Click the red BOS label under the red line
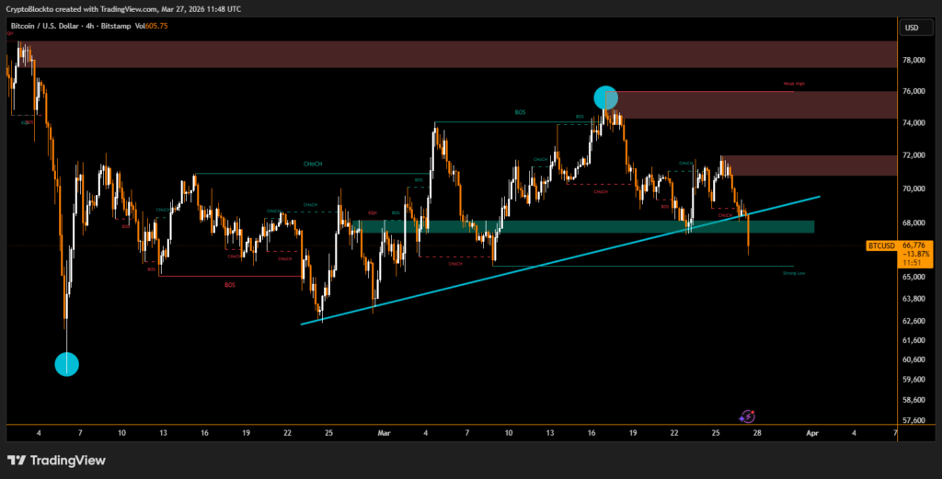This screenshot has width=942, height=479. coord(230,285)
